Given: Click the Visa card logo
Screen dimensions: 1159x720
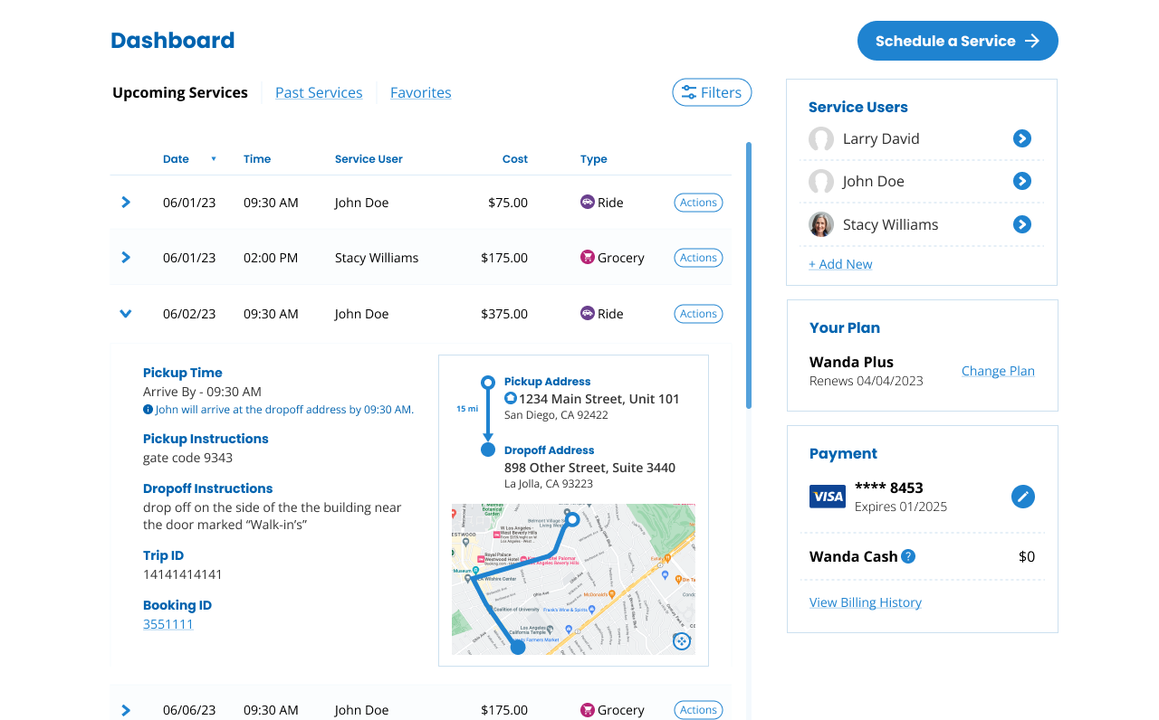Looking at the screenshot, I should (x=828, y=497).
